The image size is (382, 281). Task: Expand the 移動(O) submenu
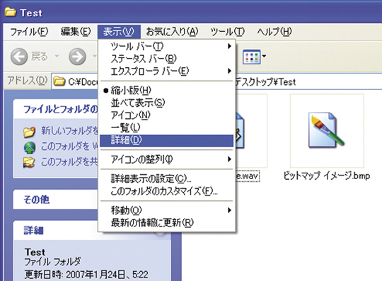[x=166, y=210]
